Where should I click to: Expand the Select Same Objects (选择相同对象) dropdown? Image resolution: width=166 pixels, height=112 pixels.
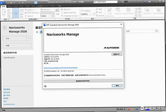[39, 13]
